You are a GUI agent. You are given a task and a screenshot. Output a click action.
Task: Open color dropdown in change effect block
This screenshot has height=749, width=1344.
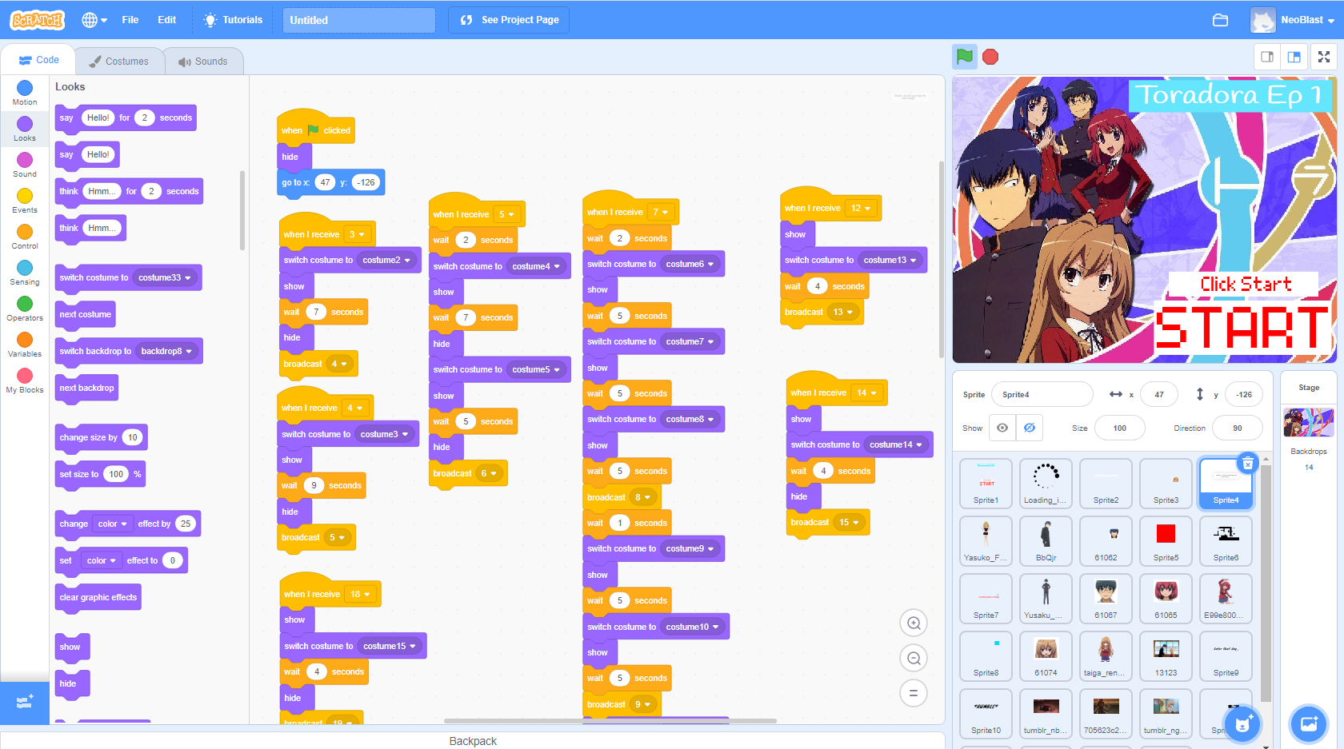click(112, 524)
